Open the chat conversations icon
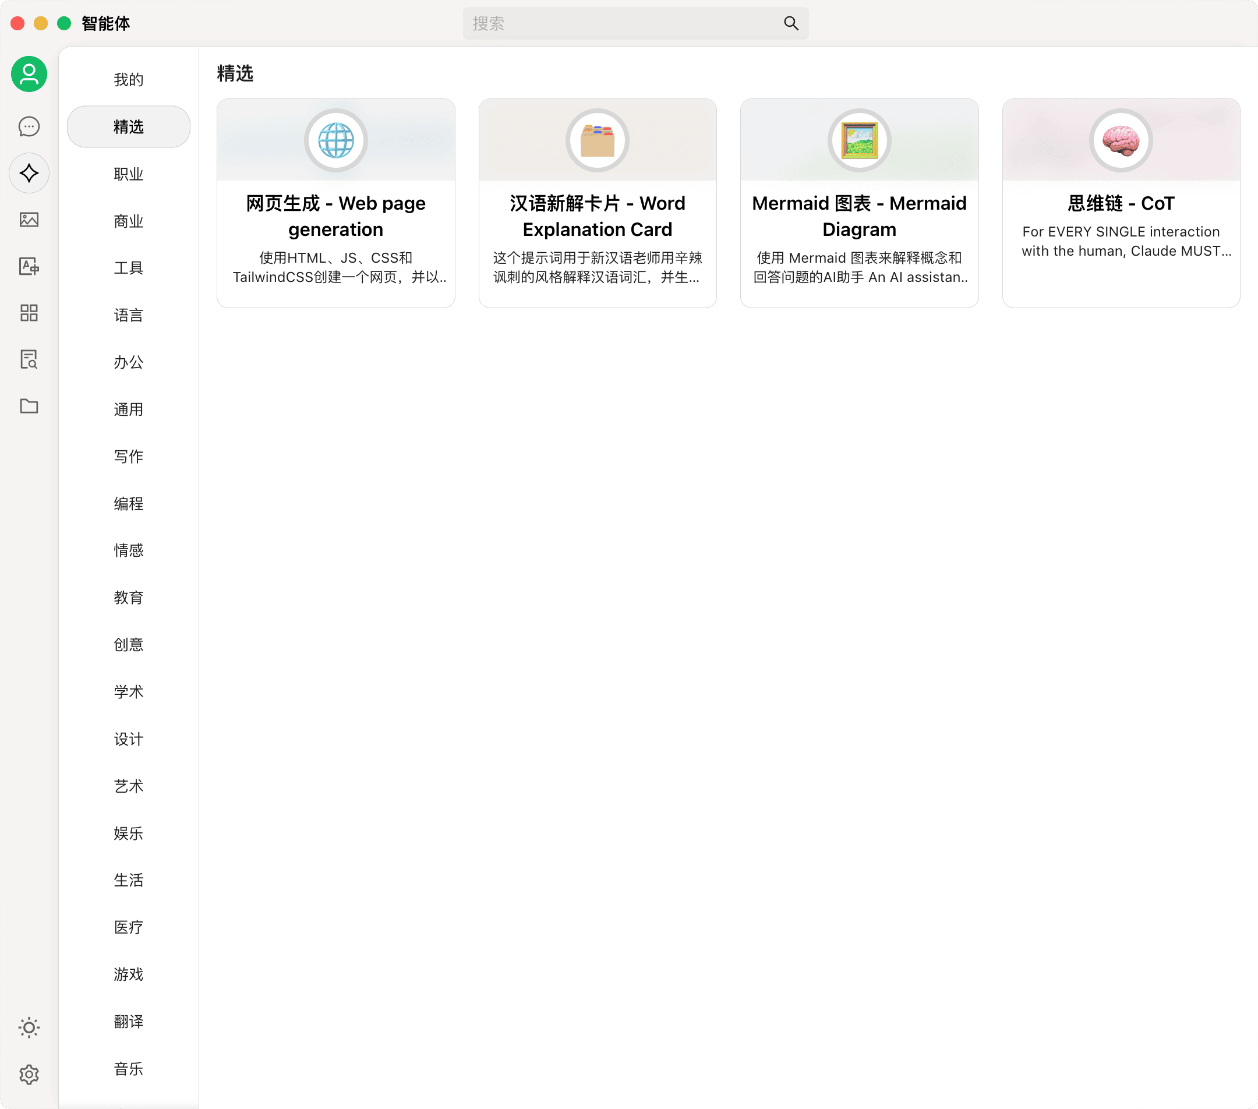The image size is (1258, 1109). 29,126
